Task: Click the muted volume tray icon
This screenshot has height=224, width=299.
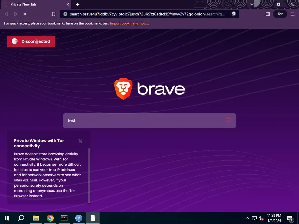Action: point(261,218)
